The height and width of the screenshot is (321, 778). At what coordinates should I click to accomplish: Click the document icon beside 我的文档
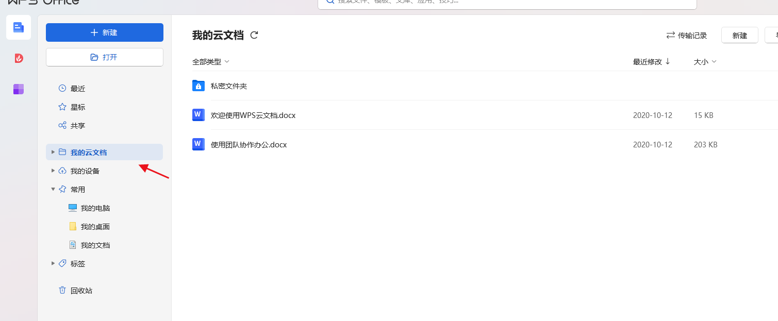tap(73, 245)
